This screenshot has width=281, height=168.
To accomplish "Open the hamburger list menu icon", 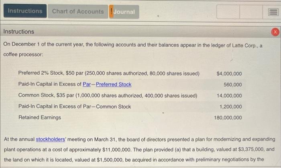I will point(273,12).
